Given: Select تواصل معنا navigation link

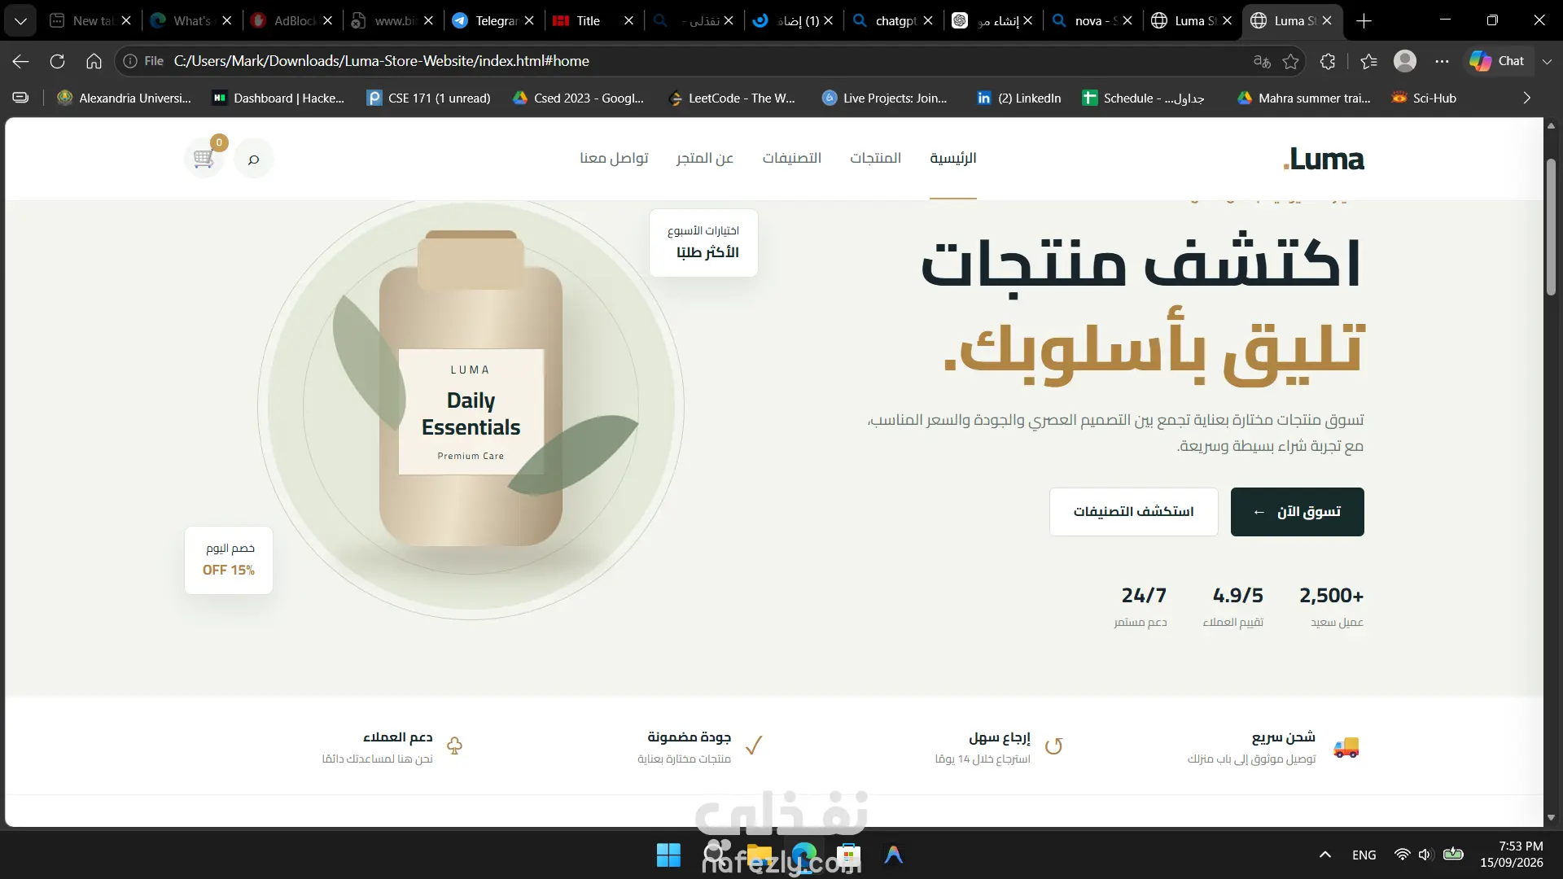Looking at the screenshot, I should [614, 158].
